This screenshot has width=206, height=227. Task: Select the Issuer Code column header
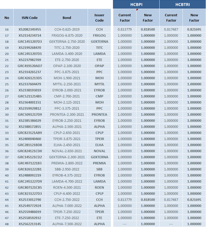pos(99,18)
